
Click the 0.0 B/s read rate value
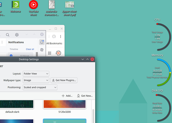tap(157, 106)
